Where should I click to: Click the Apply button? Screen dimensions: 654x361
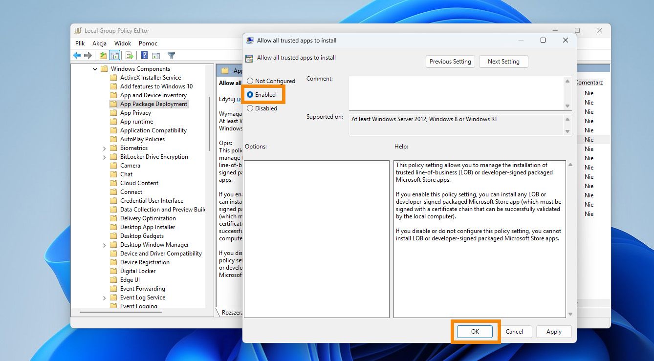click(554, 332)
